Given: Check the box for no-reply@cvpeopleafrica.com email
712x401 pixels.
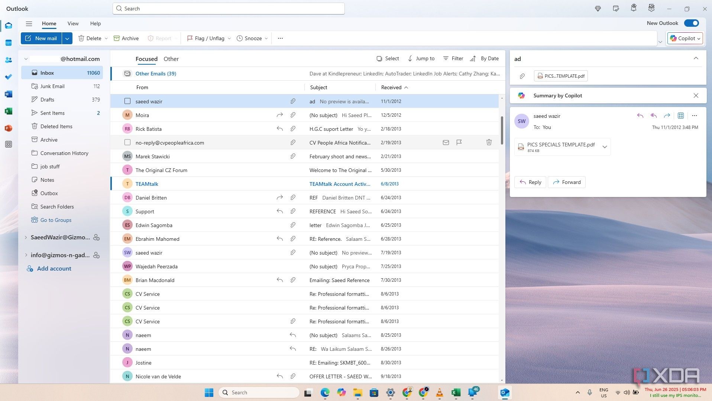Looking at the screenshot, I should click(x=127, y=142).
